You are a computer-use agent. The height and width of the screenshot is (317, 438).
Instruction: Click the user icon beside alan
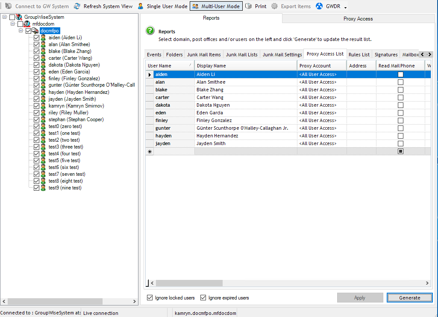pos(43,44)
